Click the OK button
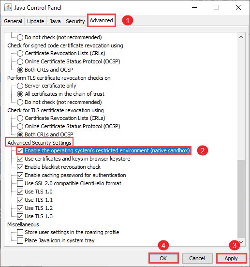 coord(163,258)
